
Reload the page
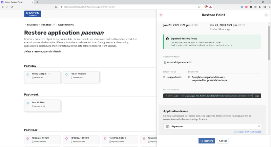[x=12, y=7]
